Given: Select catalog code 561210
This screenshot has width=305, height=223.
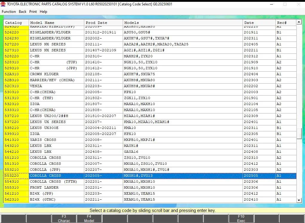Looking at the screenshot, I should 16,194.
